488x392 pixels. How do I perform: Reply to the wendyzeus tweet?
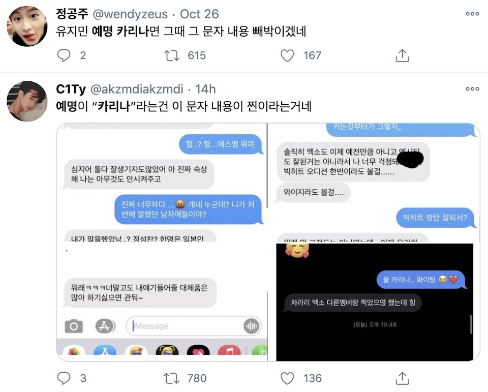pyautogui.click(x=64, y=55)
